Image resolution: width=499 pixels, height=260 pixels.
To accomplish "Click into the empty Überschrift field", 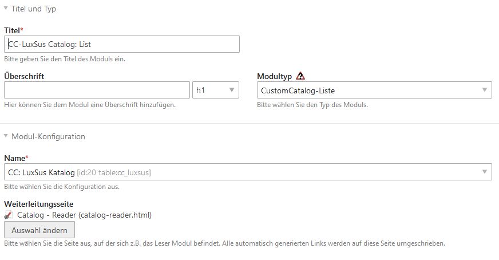I will tap(97, 90).
